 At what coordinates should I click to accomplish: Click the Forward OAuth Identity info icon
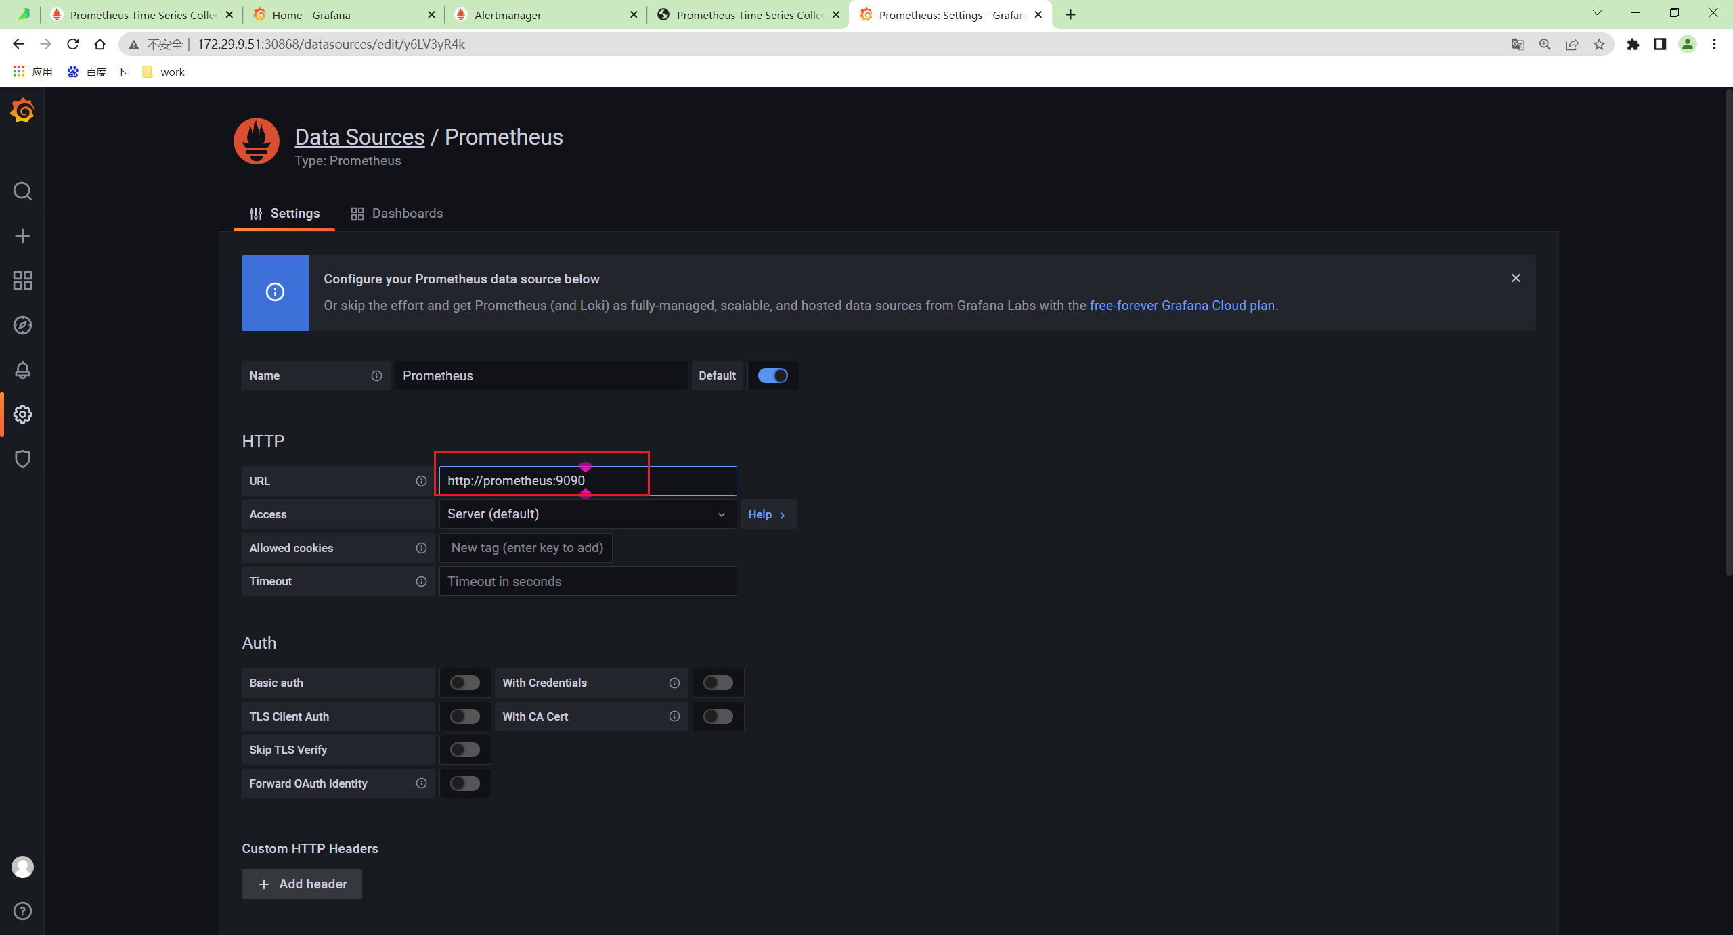421,783
